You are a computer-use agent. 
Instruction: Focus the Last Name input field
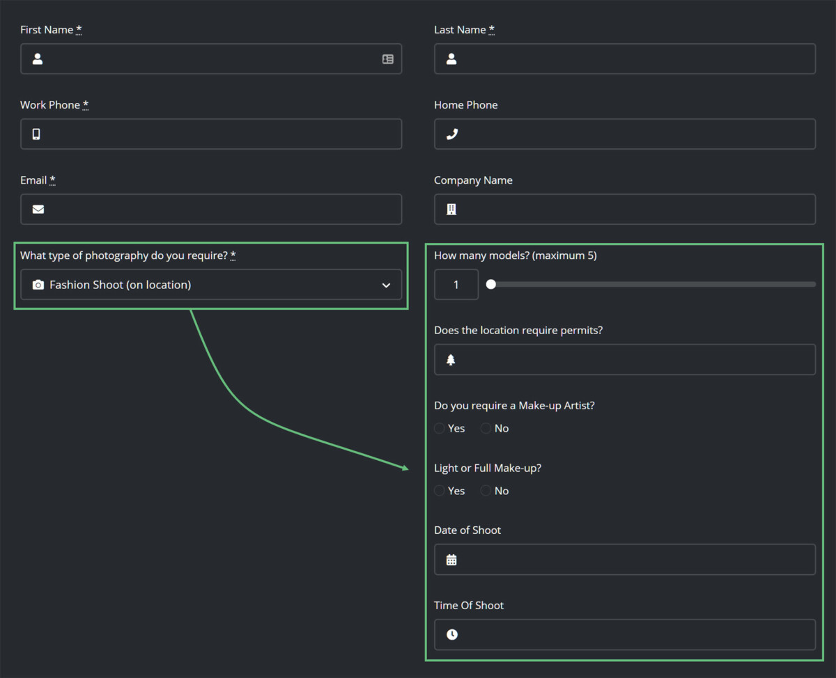point(625,59)
